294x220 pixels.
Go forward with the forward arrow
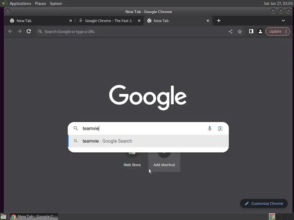pyautogui.click(x=20, y=32)
